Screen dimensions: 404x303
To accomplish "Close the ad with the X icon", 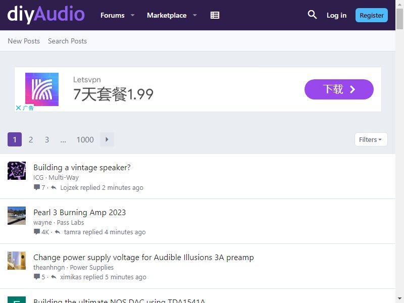I will click(x=18, y=108).
